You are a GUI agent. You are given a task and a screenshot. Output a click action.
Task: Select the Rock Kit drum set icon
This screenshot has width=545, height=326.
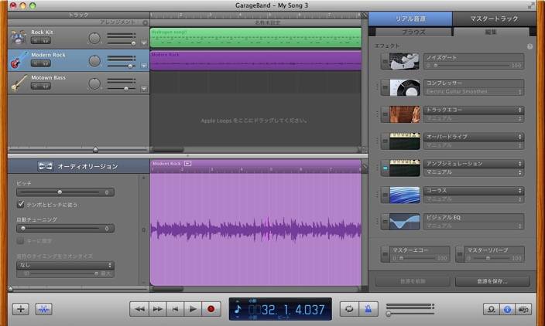coord(18,37)
